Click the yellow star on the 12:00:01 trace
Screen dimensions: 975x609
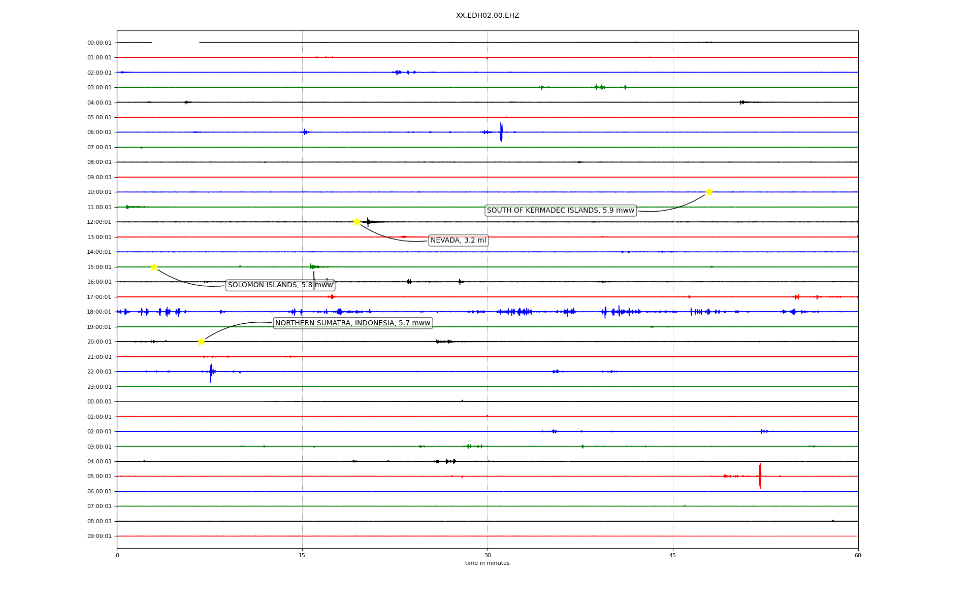[356, 222]
